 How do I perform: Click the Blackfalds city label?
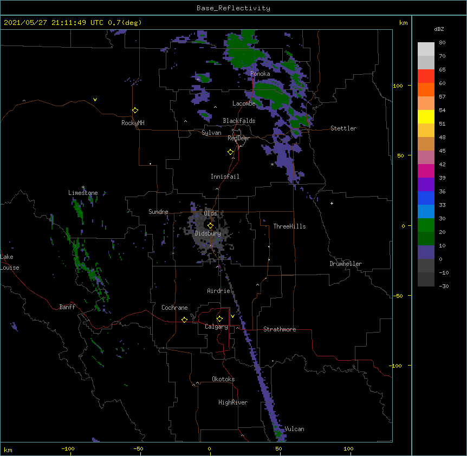click(x=239, y=121)
